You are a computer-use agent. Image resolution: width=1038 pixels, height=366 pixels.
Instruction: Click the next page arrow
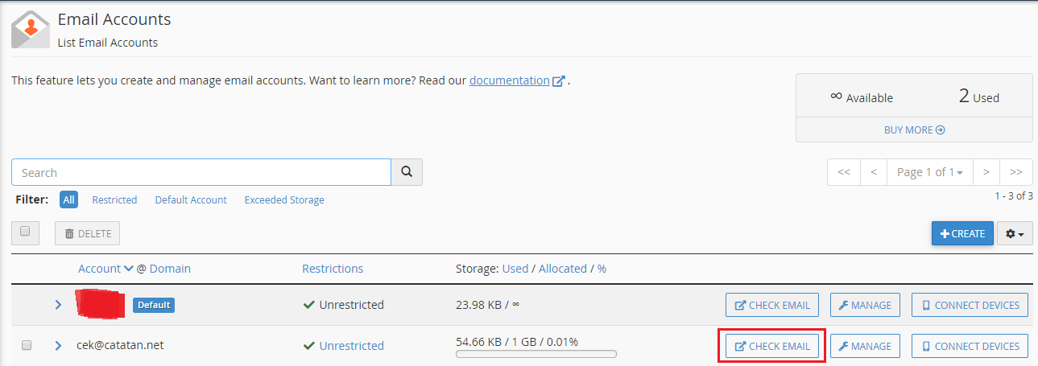986,172
